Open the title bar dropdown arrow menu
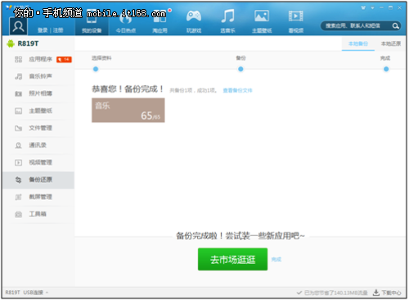This screenshot has width=409, height=300. 372,7
